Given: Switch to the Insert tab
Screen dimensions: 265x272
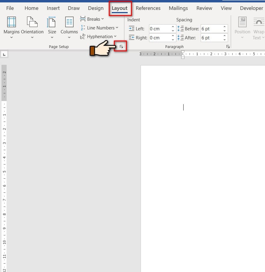Looking at the screenshot, I should (x=53, y=8).
